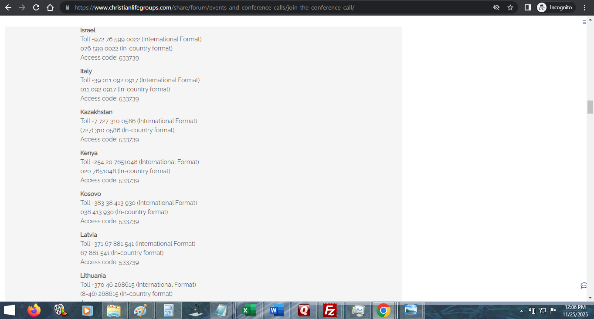Show hidden system tray icons
The height and width of the screenshot is (319, 594).
pyautogui.click(x=521, y=311)
